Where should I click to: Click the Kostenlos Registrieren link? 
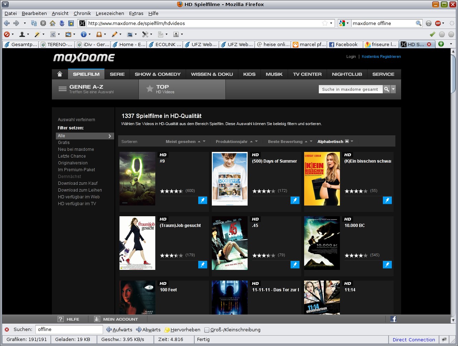point(381,56)
